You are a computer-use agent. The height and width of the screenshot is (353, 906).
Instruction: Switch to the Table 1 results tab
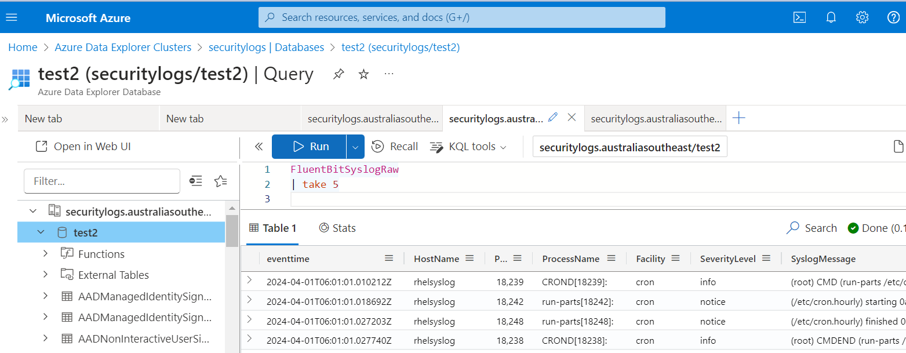tap(272, 228)
